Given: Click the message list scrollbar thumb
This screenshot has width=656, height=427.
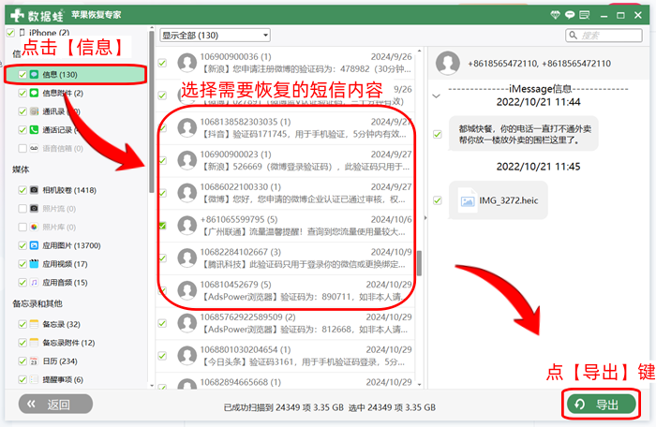Looking at the screenshot, I should click(419, 263).
